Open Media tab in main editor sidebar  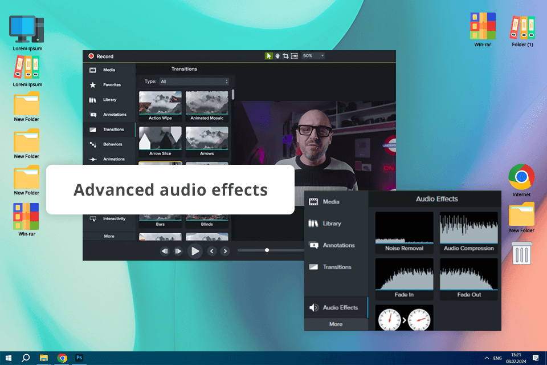[109, 70]
